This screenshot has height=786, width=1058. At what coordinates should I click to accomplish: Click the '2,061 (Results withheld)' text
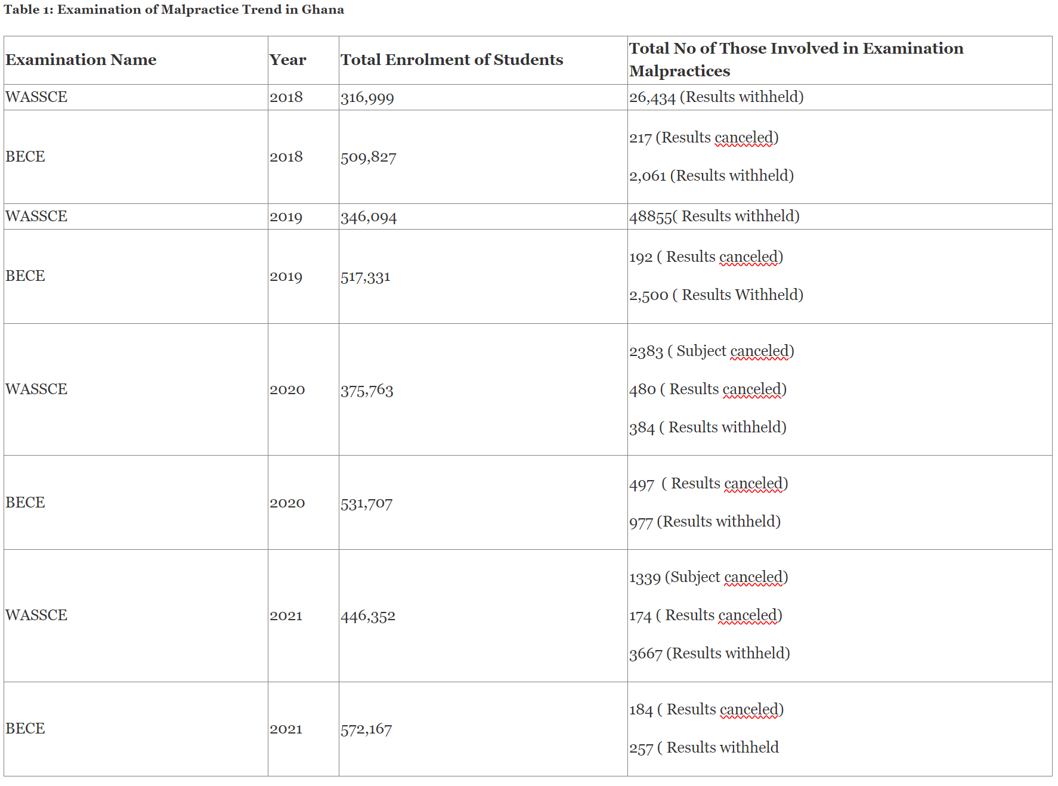pos(711,176)
